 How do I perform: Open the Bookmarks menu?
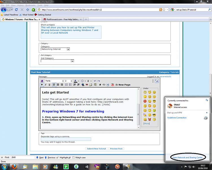tap(31, 5)
